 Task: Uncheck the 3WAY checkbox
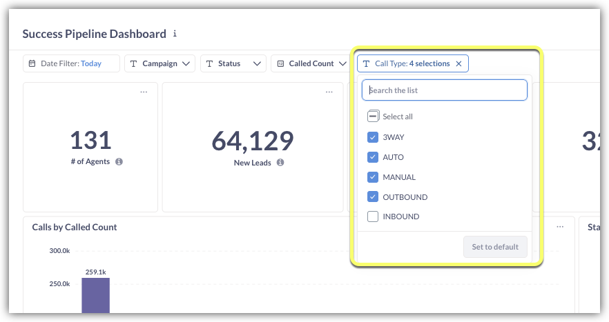[x=373, y=137]
